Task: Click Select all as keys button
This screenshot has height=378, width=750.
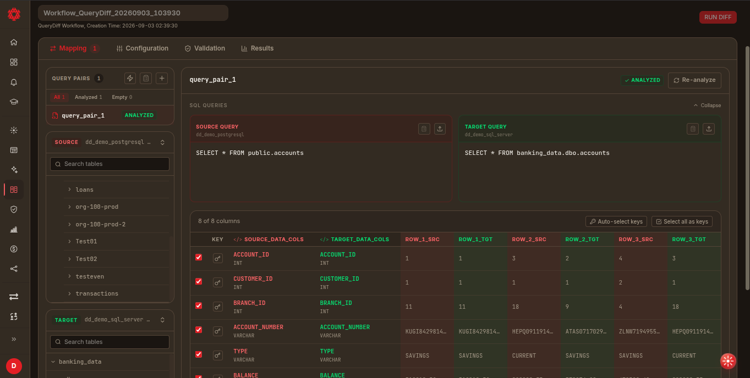Action: pyautogui.click(x=682, y=221)
